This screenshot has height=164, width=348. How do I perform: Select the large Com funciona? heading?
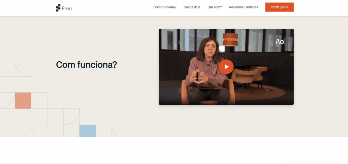click(x=86, y=65)
